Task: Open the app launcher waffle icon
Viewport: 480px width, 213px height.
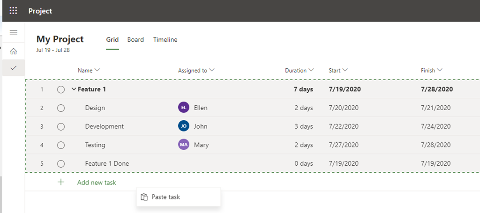Action: (13, 11)
